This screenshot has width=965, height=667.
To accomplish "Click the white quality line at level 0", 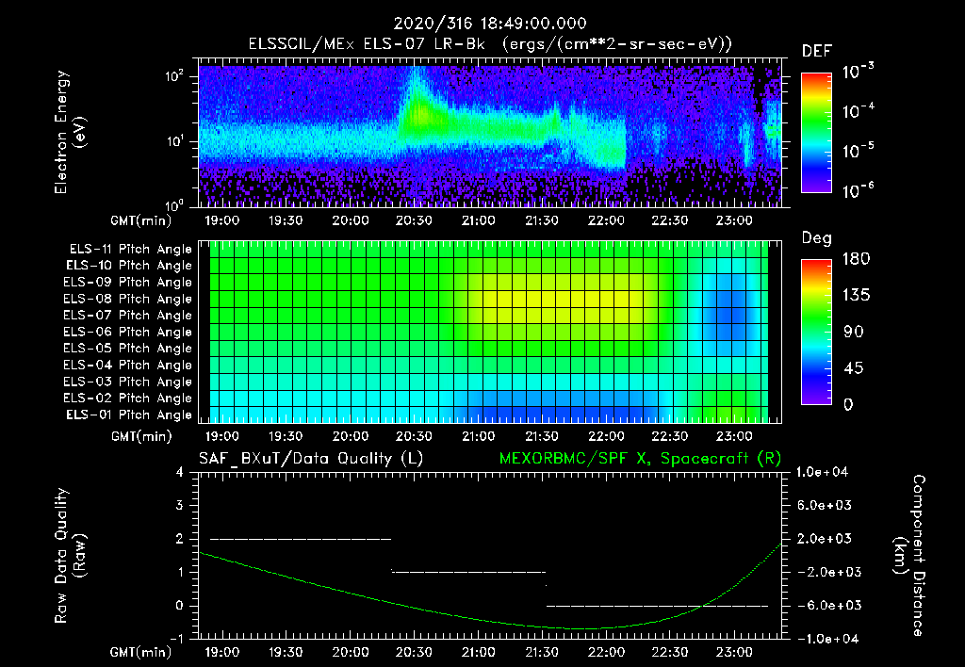I will (x=657, y=606).
